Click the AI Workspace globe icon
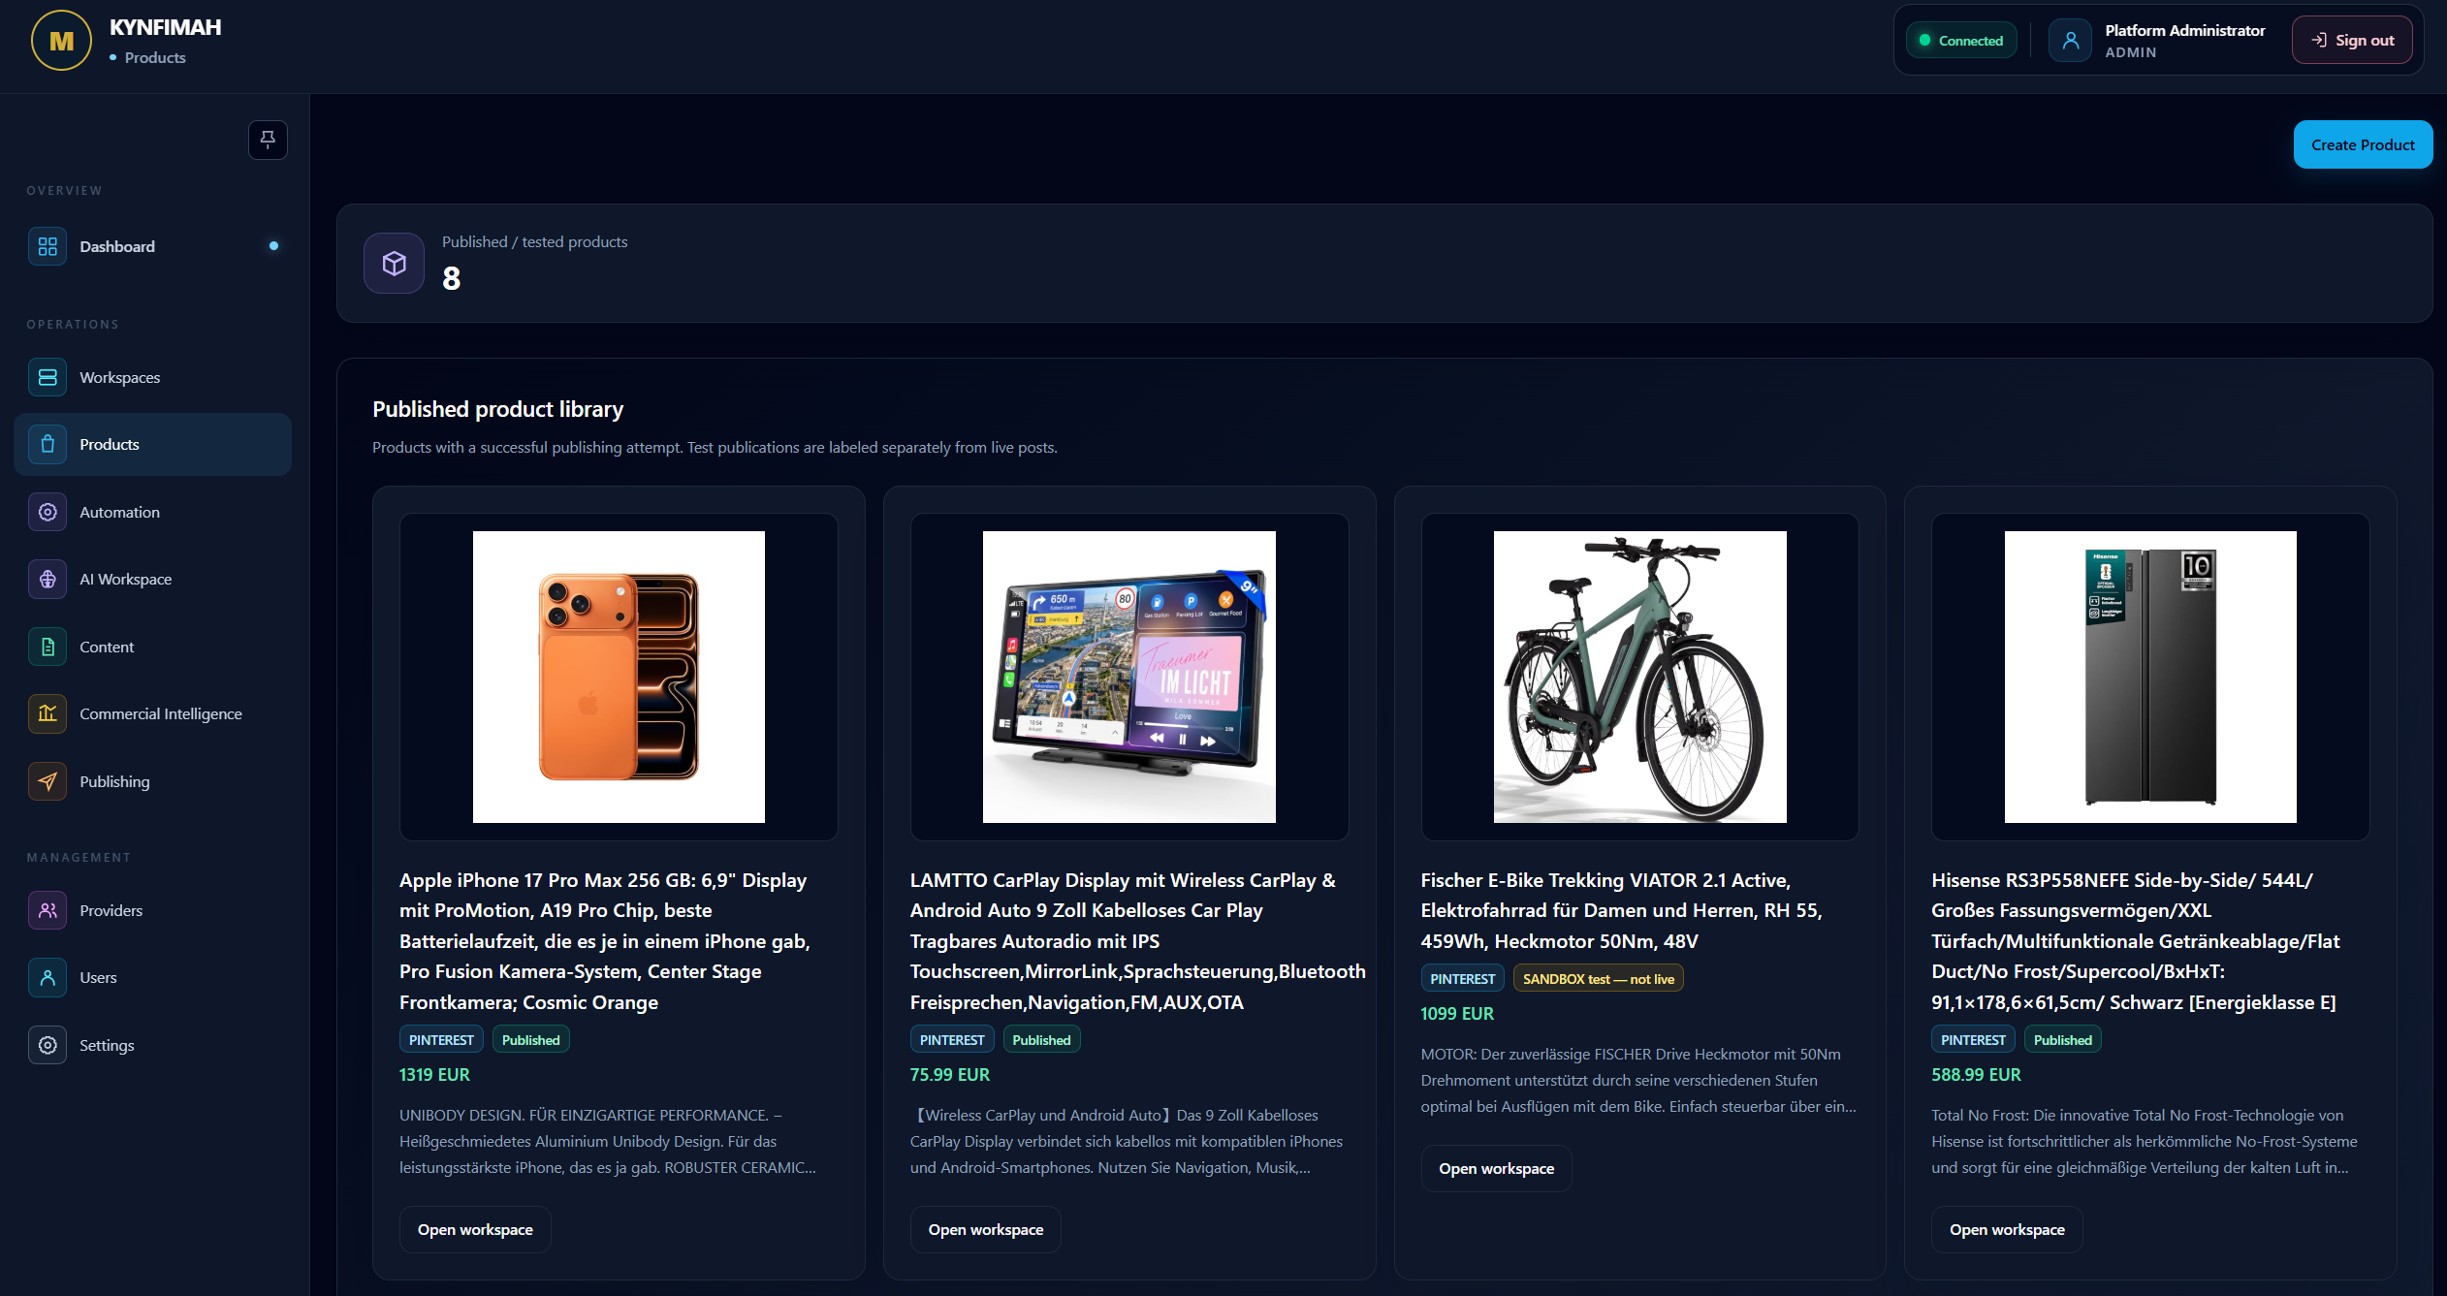Viewport: 2447px width, 1296px height. click(x=48, y=579)
